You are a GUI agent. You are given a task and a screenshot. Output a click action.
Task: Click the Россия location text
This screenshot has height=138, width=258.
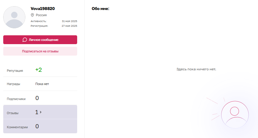(x=41, y=15)
